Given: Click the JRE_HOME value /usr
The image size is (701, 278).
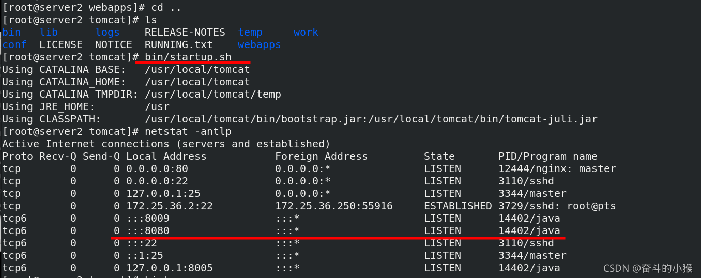Looking at the screenshot, I should click(x=157, y=106).
